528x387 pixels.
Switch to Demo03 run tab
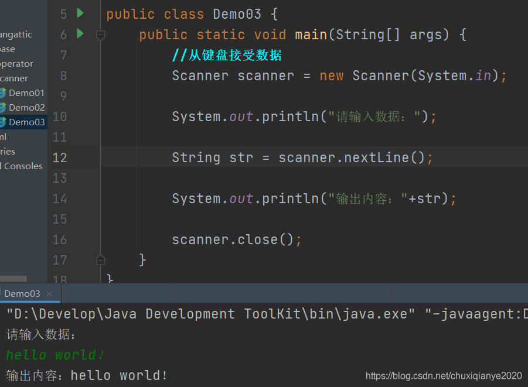[22, 294]
